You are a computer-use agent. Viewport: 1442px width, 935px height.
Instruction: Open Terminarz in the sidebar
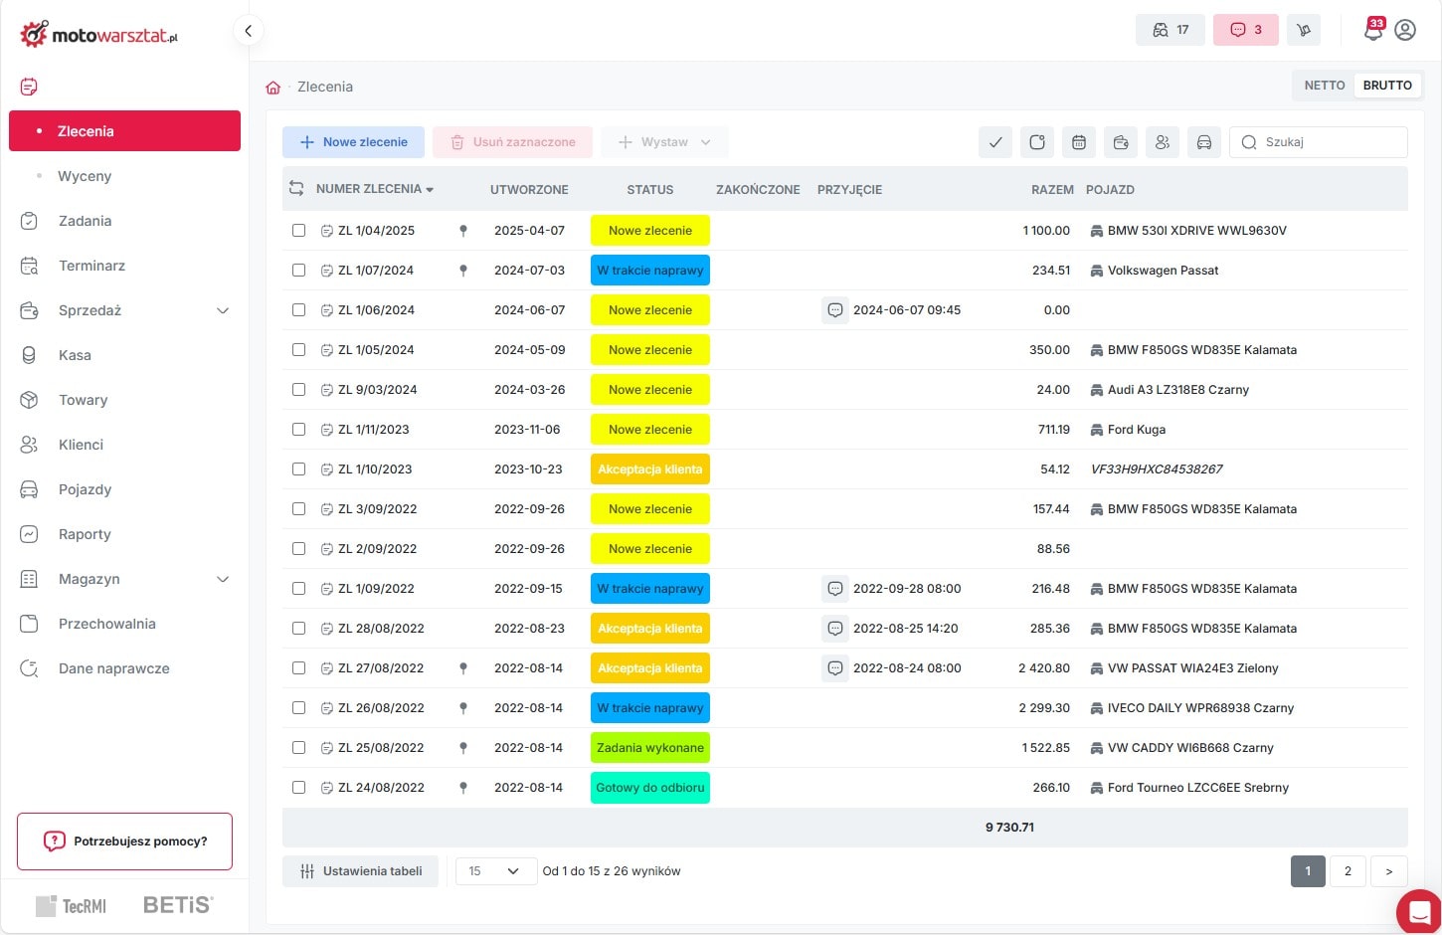(x=91, y=266)
